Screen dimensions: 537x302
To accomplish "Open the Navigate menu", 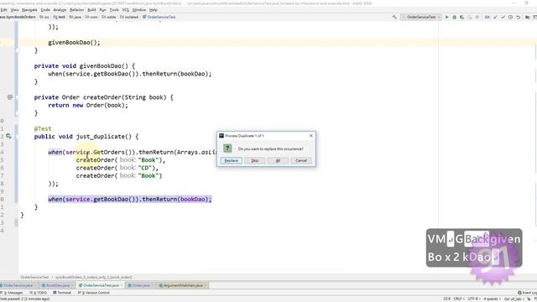I will point(29,10).
